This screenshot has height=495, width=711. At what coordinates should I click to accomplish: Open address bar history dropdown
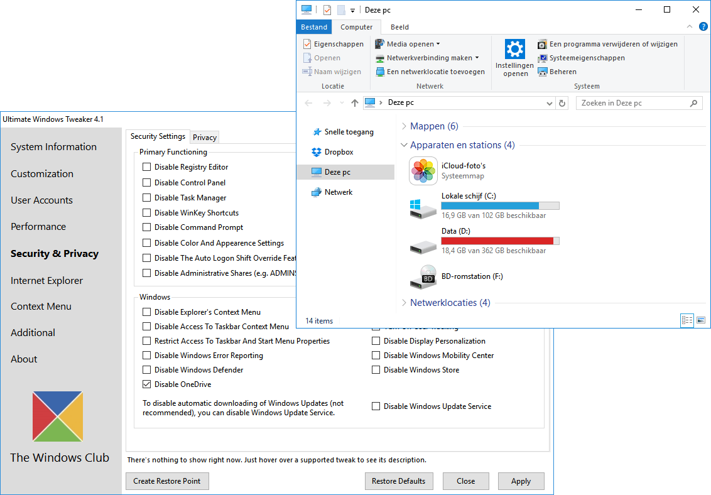[550, 103]
